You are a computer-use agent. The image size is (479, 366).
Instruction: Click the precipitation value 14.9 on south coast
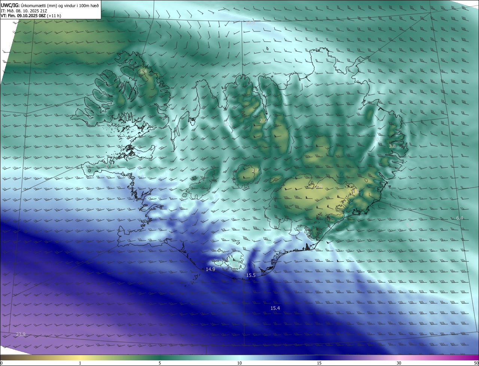pyautogui.click(x=211, y=269)
